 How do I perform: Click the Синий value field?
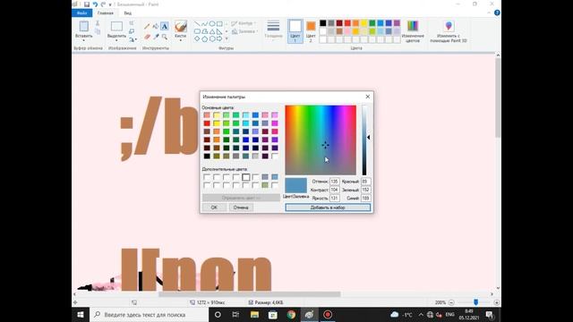(x=366, y=198)
